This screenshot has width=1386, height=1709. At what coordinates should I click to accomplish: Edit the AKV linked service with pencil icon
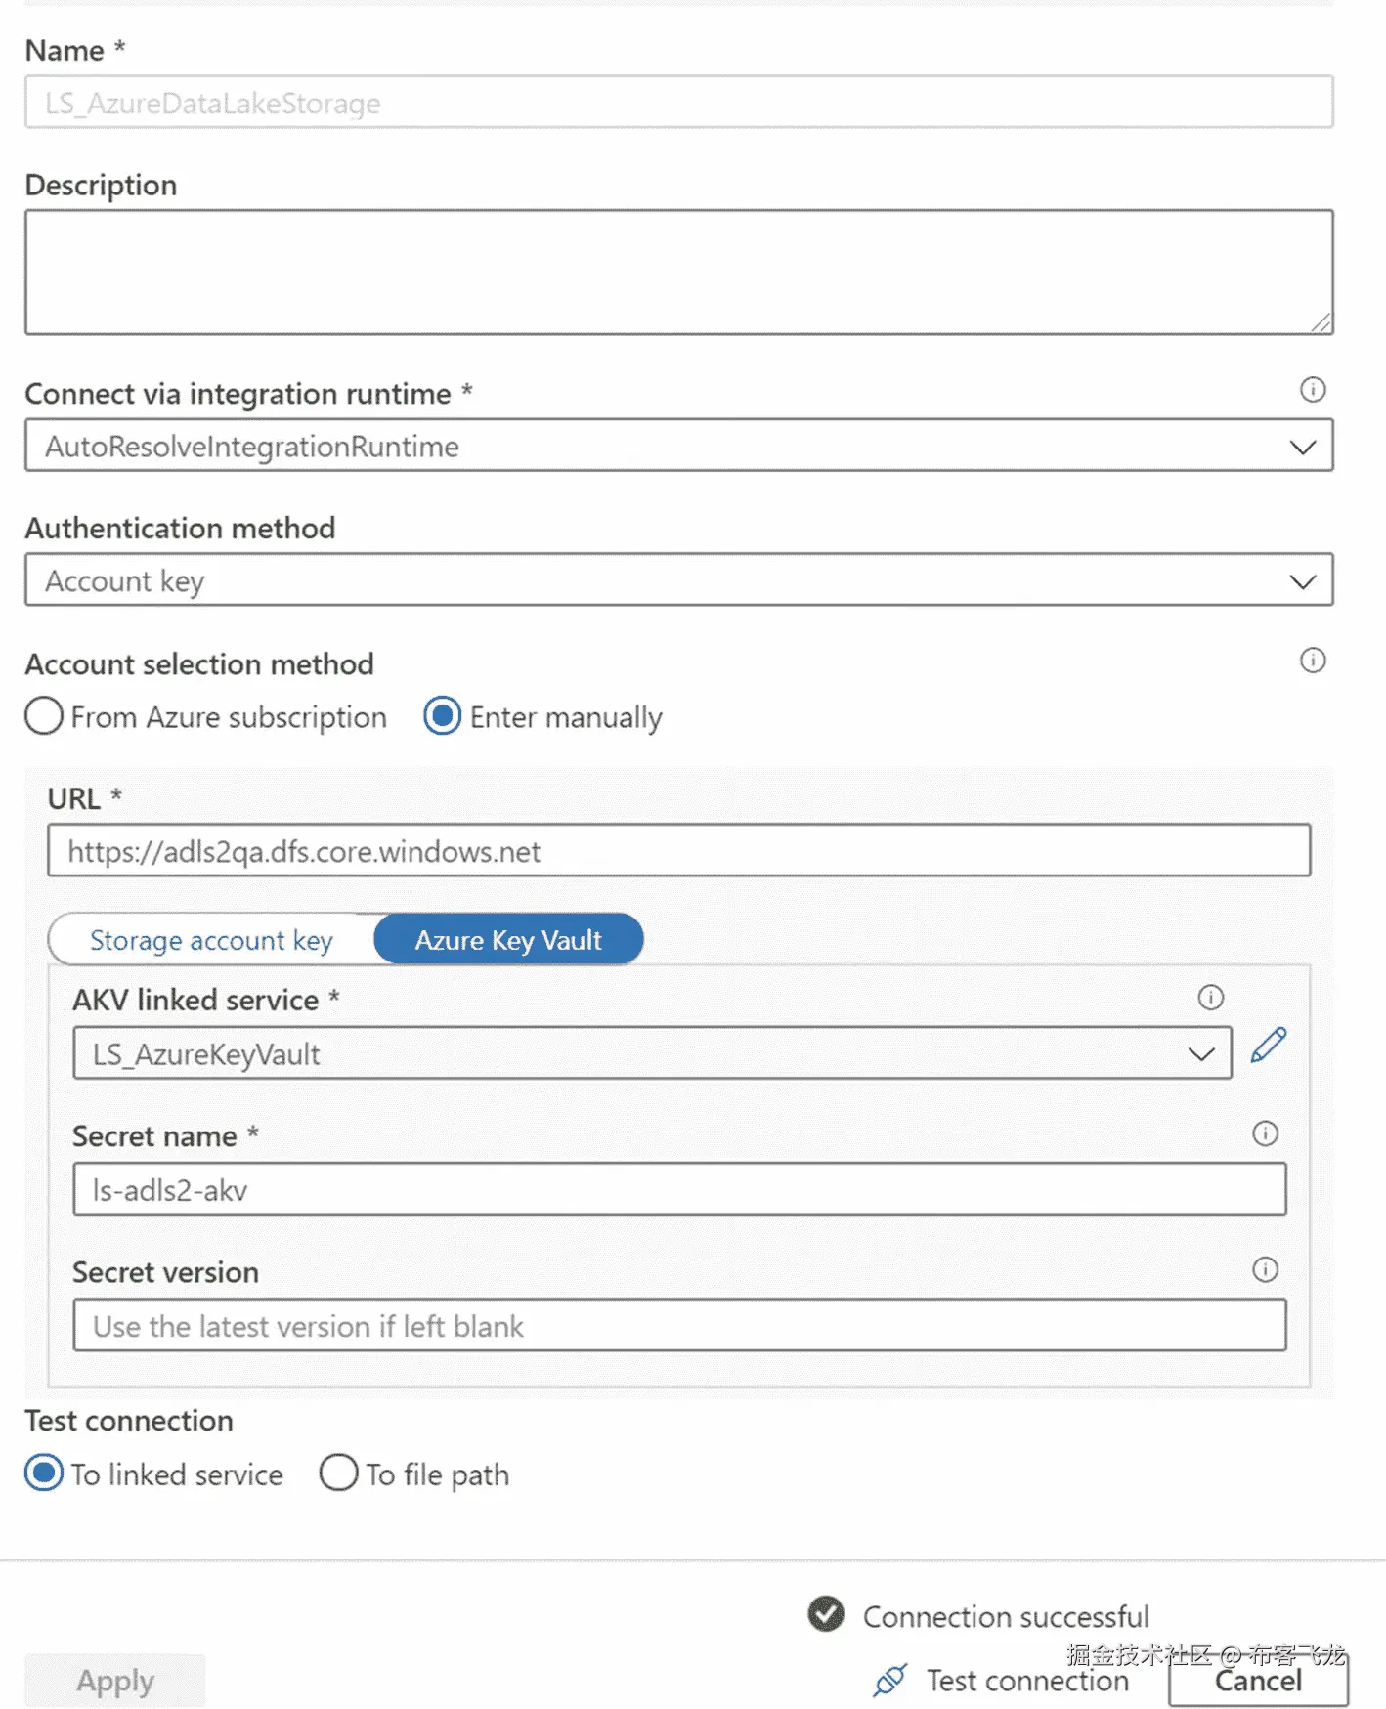point(1269,1046)
